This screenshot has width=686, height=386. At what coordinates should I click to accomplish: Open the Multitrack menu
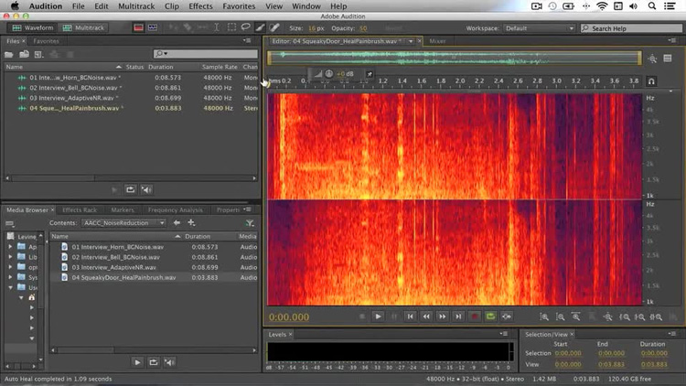pos(136,6)
